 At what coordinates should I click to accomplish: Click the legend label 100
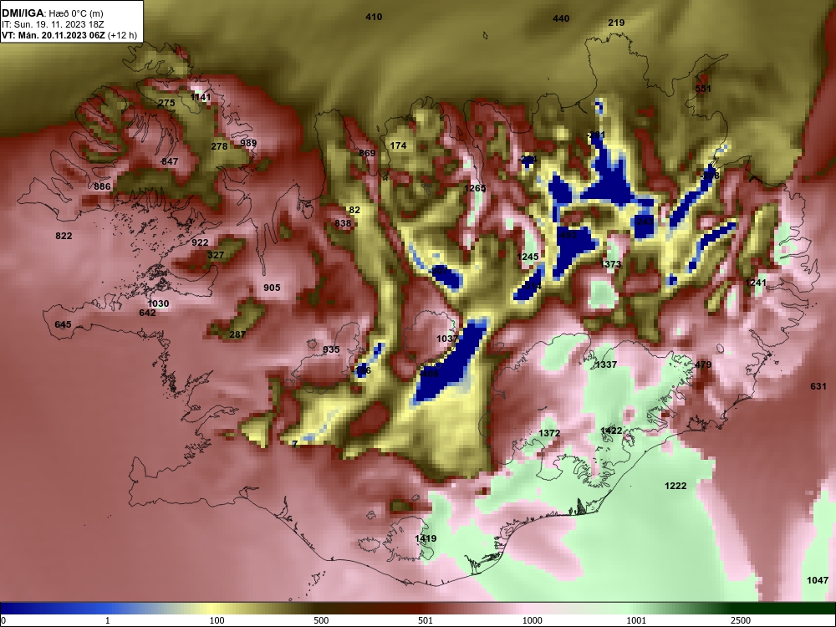(x=217, y=620)
